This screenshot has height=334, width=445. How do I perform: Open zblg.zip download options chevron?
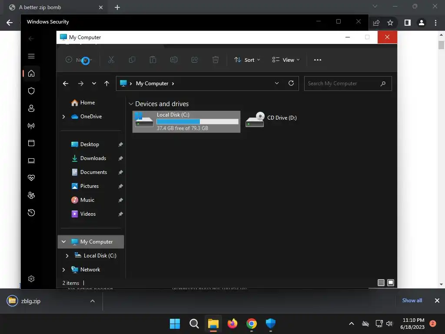[x=93, y=301]
